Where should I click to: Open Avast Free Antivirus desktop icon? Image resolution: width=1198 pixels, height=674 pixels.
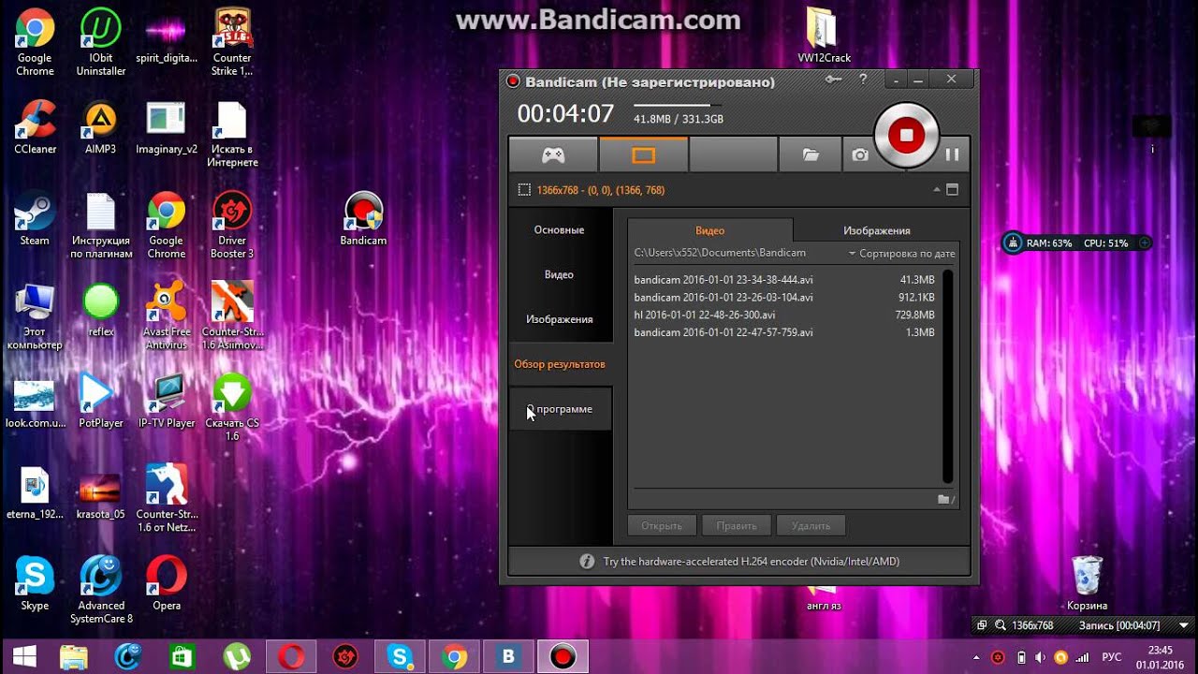(x=167, y=315)
